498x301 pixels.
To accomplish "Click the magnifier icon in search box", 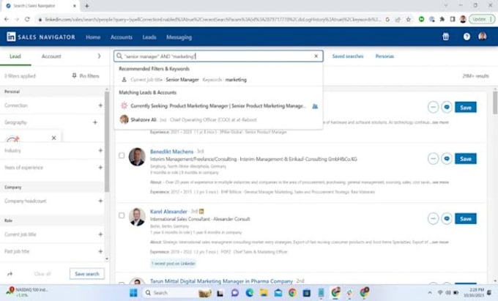I will click(x=119, y=56).
